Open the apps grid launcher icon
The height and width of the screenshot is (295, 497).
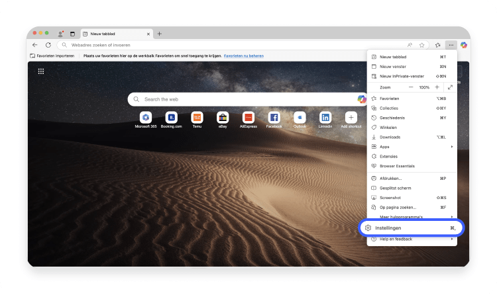[x=41, y=71]
